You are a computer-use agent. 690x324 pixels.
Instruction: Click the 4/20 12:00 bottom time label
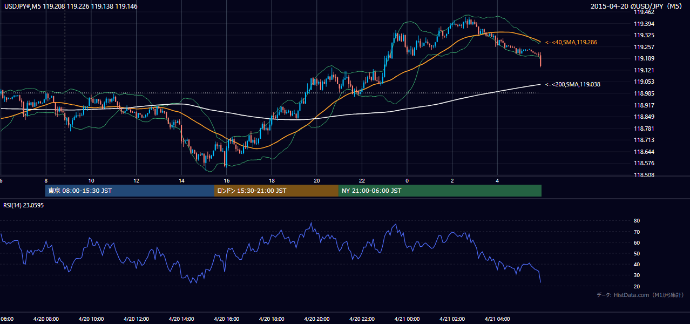tap(136, 319)
